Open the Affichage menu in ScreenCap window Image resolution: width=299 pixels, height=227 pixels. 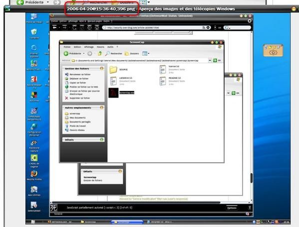(x=89, y=47)
